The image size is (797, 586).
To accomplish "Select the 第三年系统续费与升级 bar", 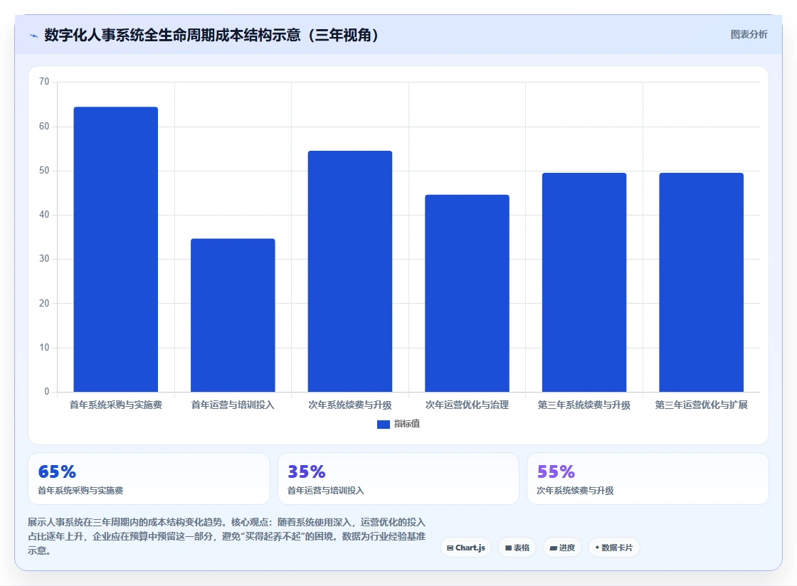I will click(x=584, y=282).
